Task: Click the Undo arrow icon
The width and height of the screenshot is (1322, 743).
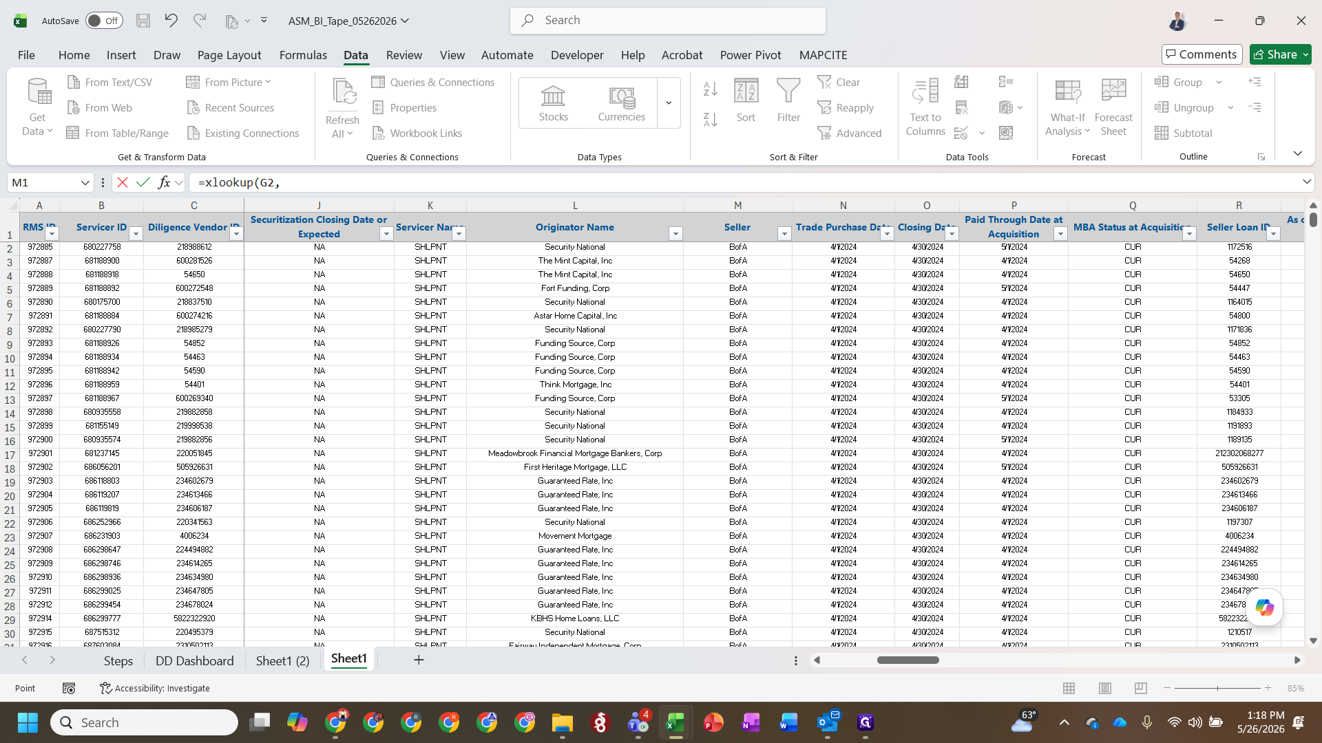Action: (171, 21)
